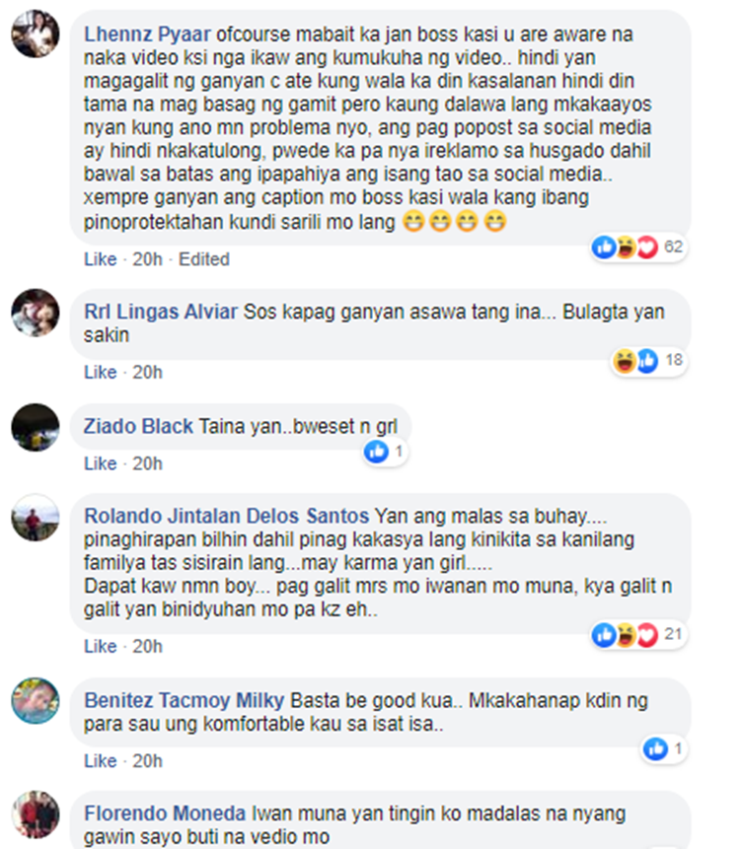The height and width of the screenshot is (849, 740).
Task: Open Benitez Tacmoy Milky's profile photo
Action: point(36,701)
